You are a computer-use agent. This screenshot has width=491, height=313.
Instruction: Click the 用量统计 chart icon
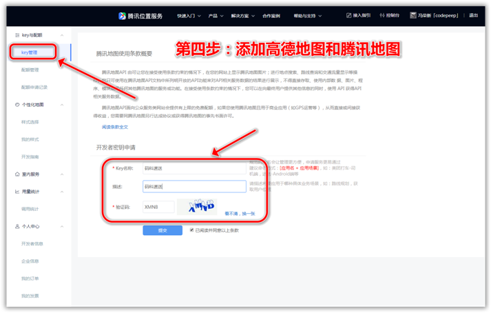(x=17, y=192)
